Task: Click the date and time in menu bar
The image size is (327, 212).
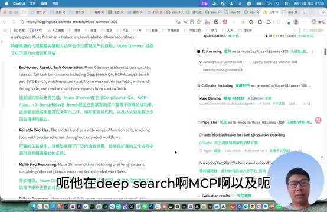Action: [309, 4]
